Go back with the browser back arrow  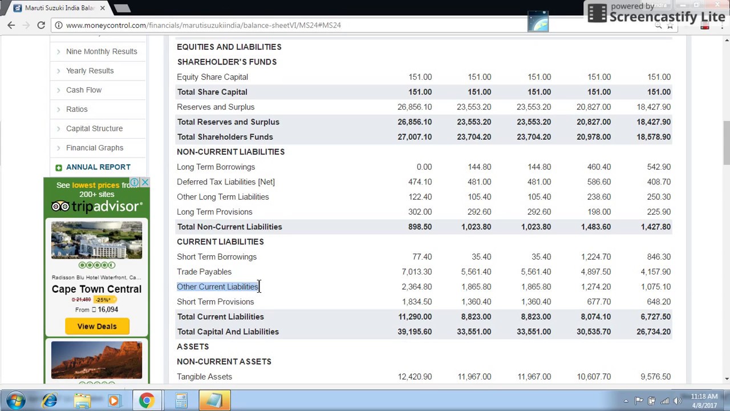[x=11, y=25]
